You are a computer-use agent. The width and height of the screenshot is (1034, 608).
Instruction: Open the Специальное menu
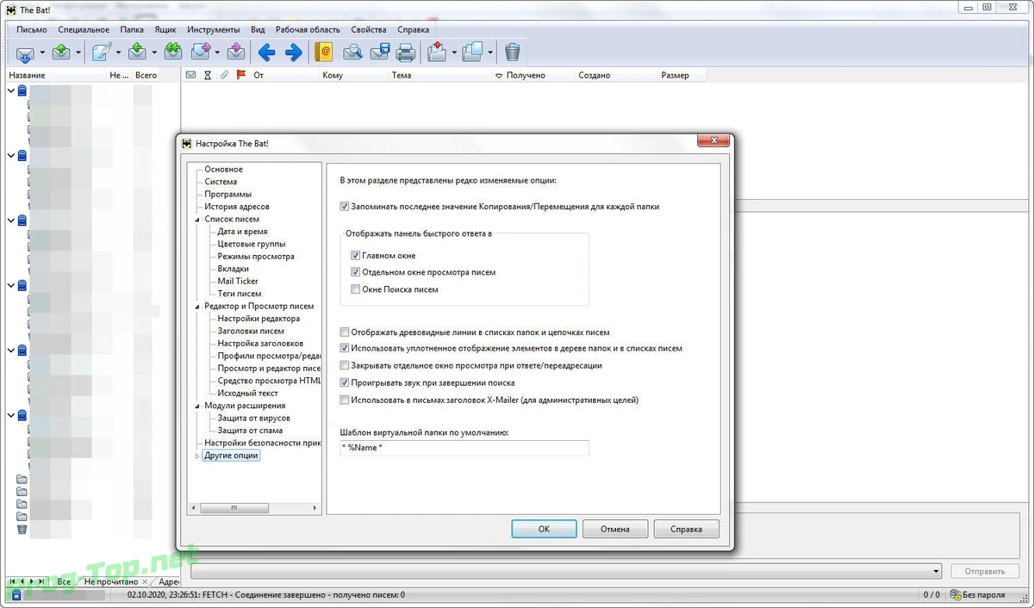click(x=84, y=29)
